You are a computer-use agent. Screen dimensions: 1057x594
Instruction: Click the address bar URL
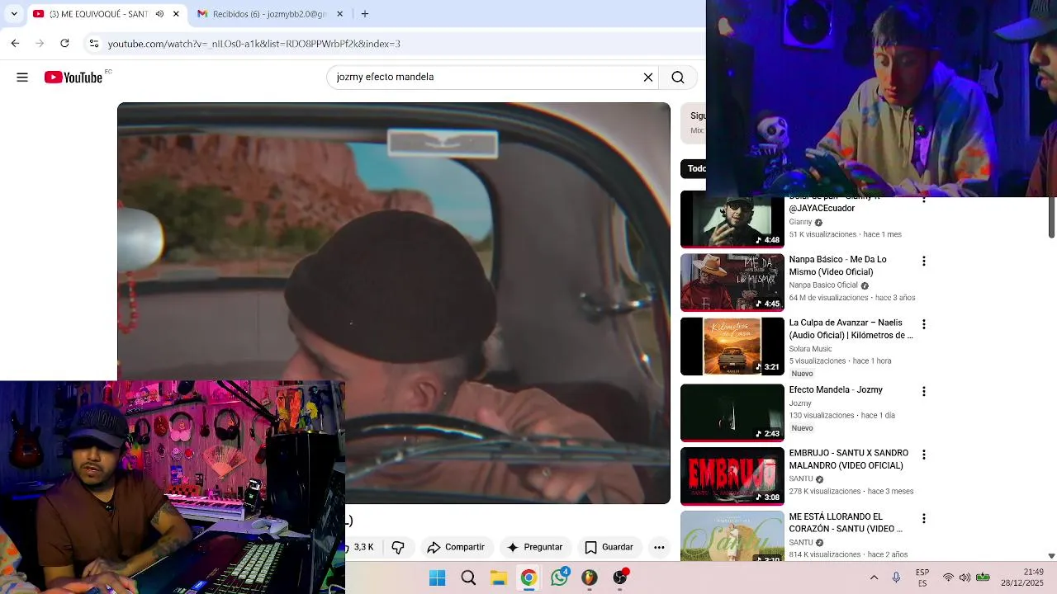254,44
